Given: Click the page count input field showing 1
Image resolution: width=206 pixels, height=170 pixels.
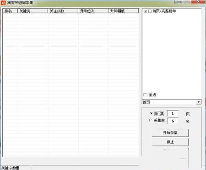Looking at the screenshot, I should 173,113.
